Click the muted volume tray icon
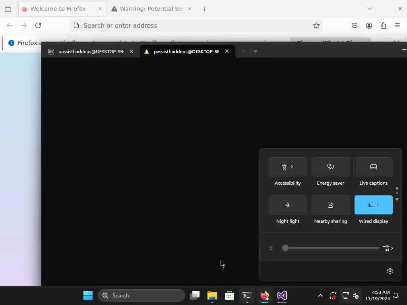 (x=356, y=295)
